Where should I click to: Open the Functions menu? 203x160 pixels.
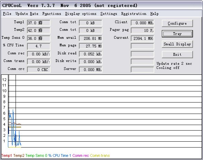52,14
